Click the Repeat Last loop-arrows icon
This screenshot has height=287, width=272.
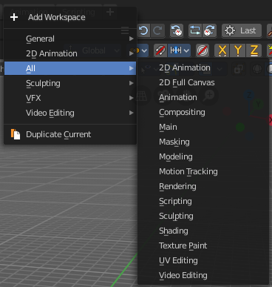pos(195,30)
